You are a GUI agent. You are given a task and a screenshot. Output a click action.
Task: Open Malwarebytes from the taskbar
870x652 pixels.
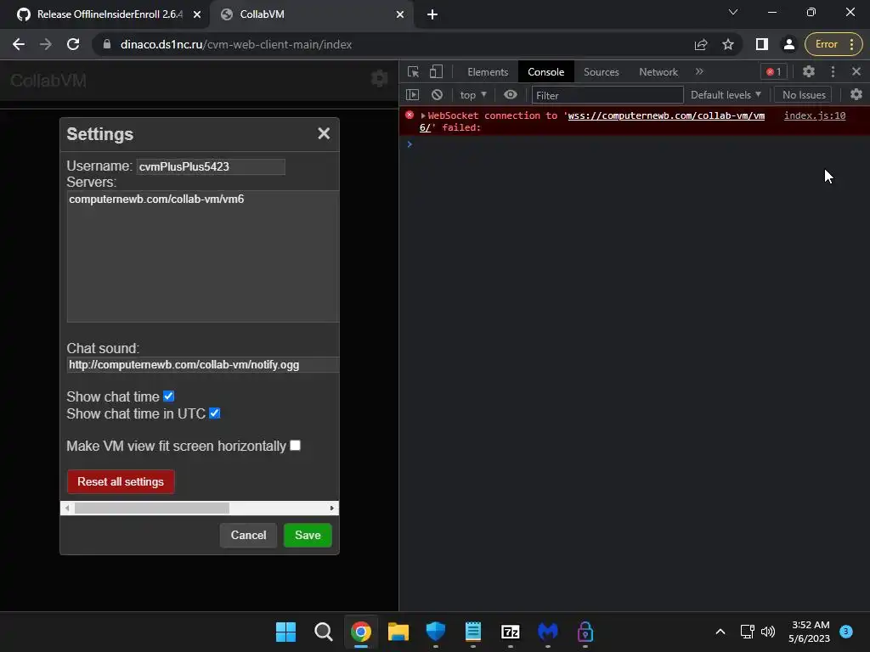(548, 632)
